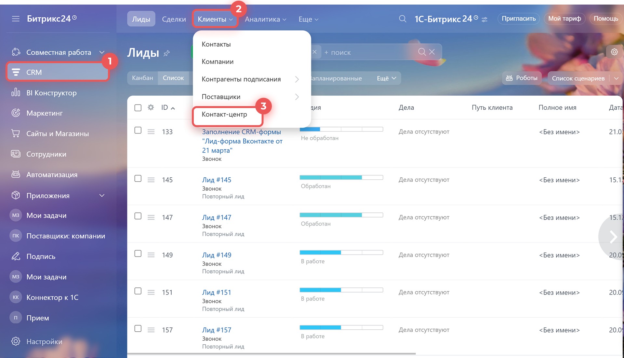
Task: Check the box for lead 151
Action: coord(138,291)
